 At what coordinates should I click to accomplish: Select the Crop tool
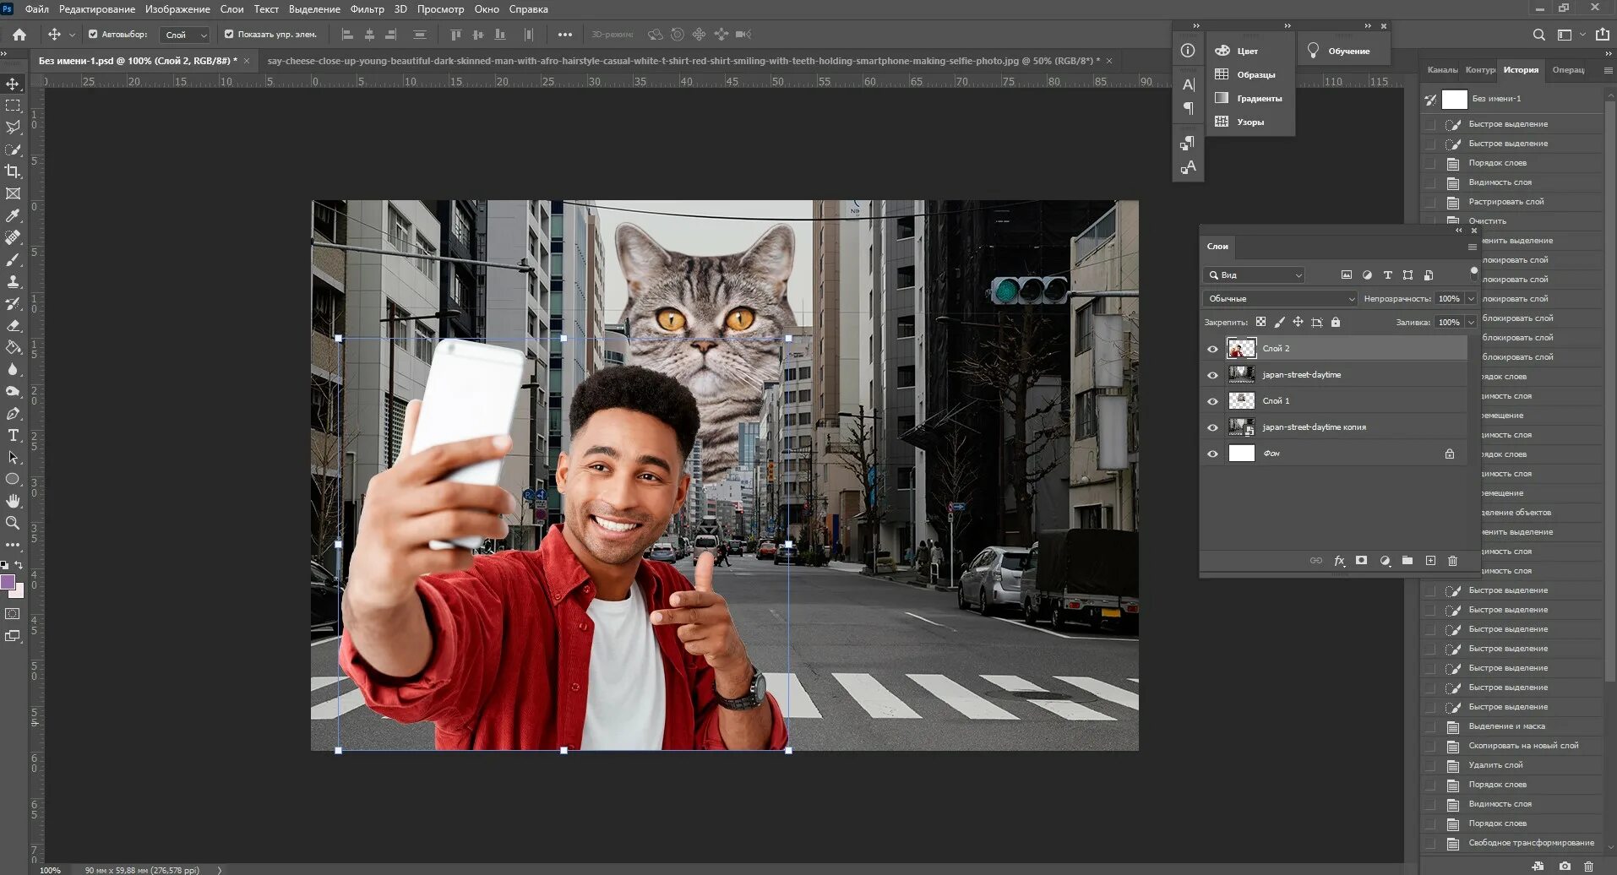[x=13, y=171]
